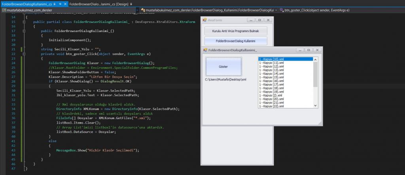Select list item 1 - Kopya (14).xml
The height and width of the screenshot is (175, 405).
coord(286,73)
